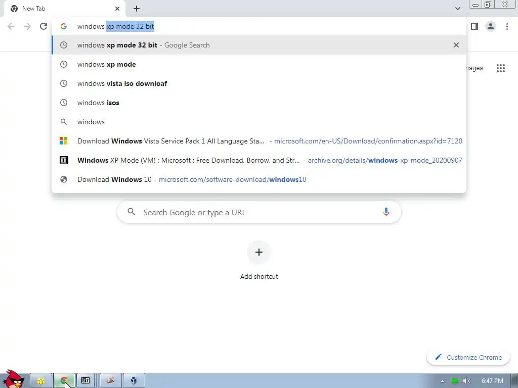Open the Chrome three-dot menu
Screen dimensions: 518x388
click(x=507, y=26)
